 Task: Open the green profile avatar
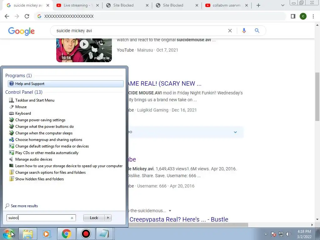[303, 16]
